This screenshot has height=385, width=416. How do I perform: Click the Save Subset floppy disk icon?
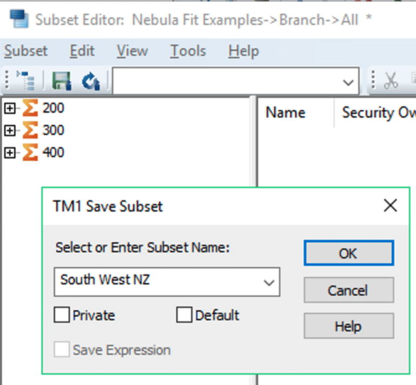62,81
